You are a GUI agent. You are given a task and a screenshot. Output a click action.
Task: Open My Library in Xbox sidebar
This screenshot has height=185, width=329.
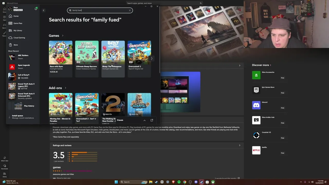(x=18, y=30)
